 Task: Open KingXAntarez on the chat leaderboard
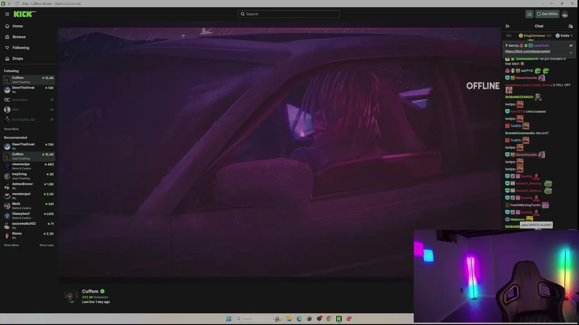(x=534, y=36)
